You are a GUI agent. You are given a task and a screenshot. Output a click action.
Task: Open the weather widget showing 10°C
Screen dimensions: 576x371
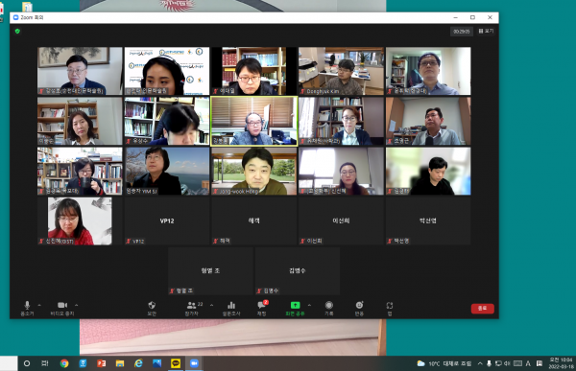point(444,363)
